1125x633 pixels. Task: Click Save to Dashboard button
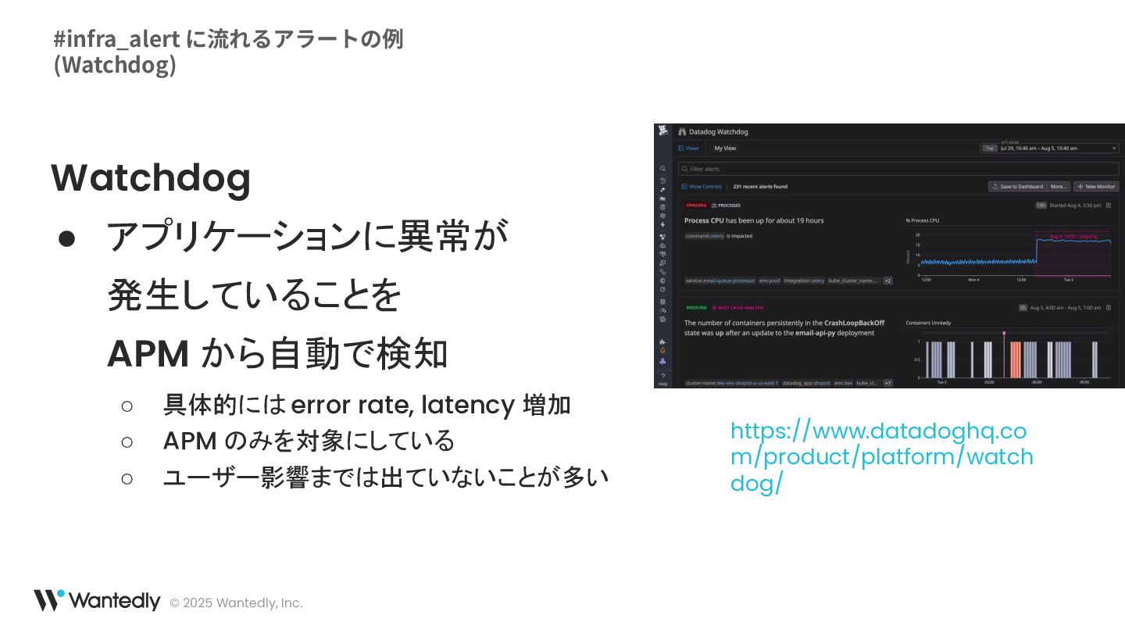click(x=1017, y=186)
